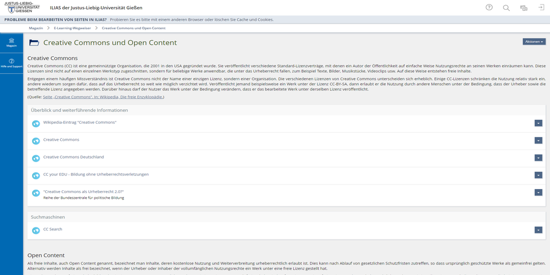Click the Justus-Liebig-Universität logo
Image resolution: width=550 pixels, height=275 pixels.
22,7
